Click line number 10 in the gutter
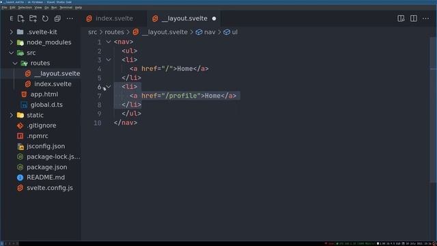This screenshot has width=437, height=246. tap(98, 123)
